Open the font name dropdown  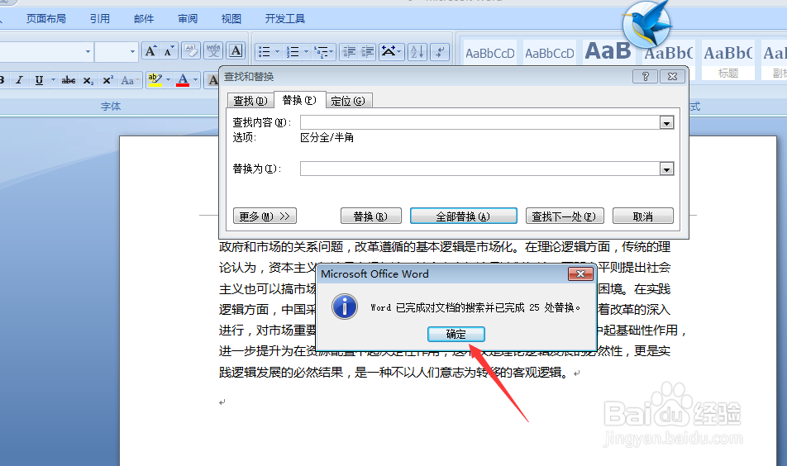(88, 52)
